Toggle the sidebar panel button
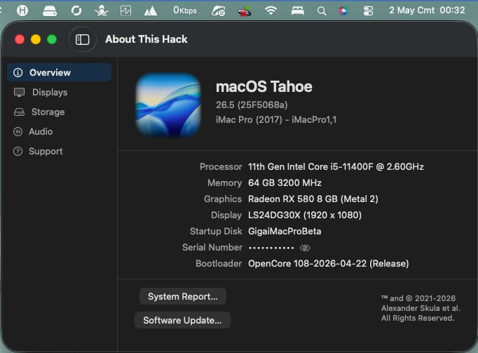Screen dimensions: 478x353 (82, 39)
